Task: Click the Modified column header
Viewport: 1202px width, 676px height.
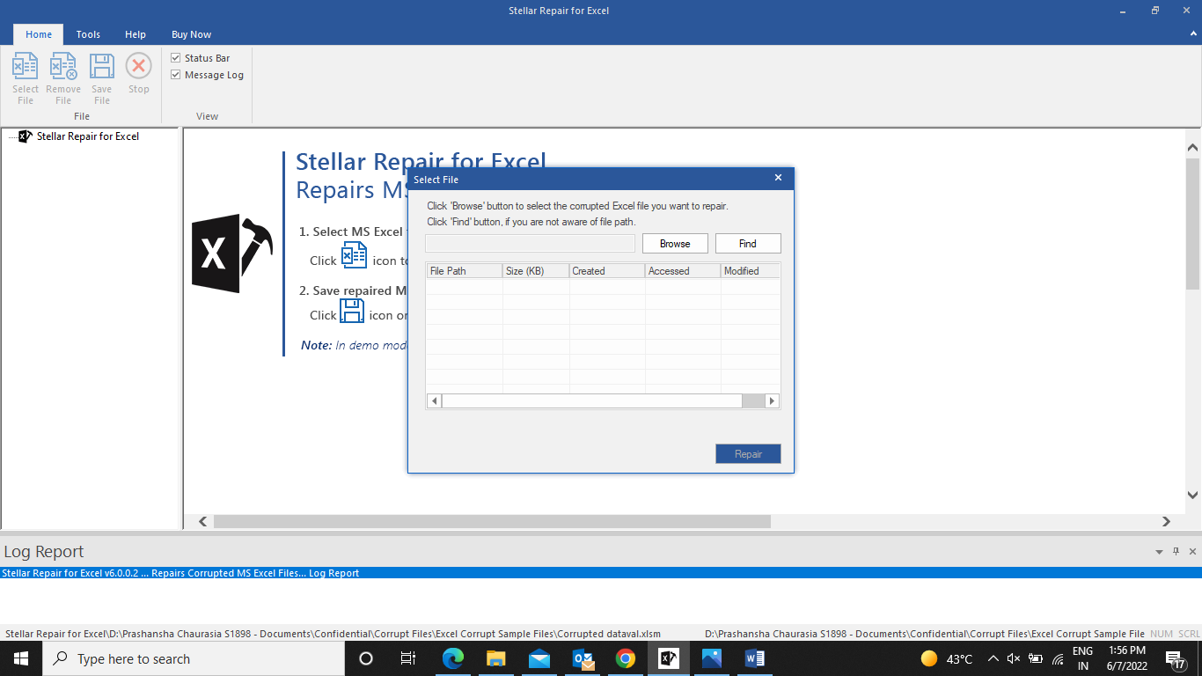Action: [750, 271]
